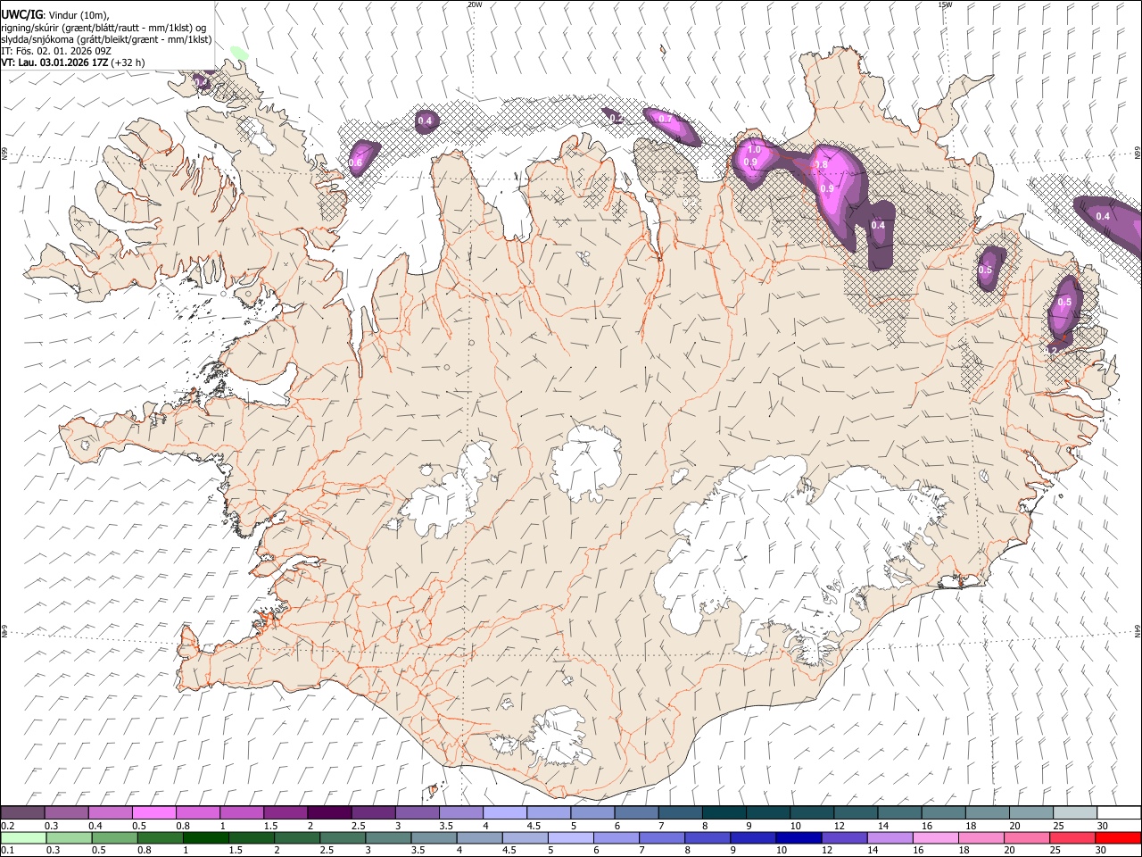This screenshot has height=857, width=1142.
Task: Click the 1.0 snowfall value label
Action: [x=754, y=150]
